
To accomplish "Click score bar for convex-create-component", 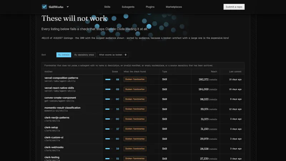I will pos(109,99).
